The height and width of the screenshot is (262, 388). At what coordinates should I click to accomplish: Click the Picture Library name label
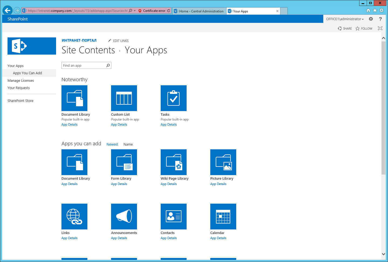tap(222, 178)
